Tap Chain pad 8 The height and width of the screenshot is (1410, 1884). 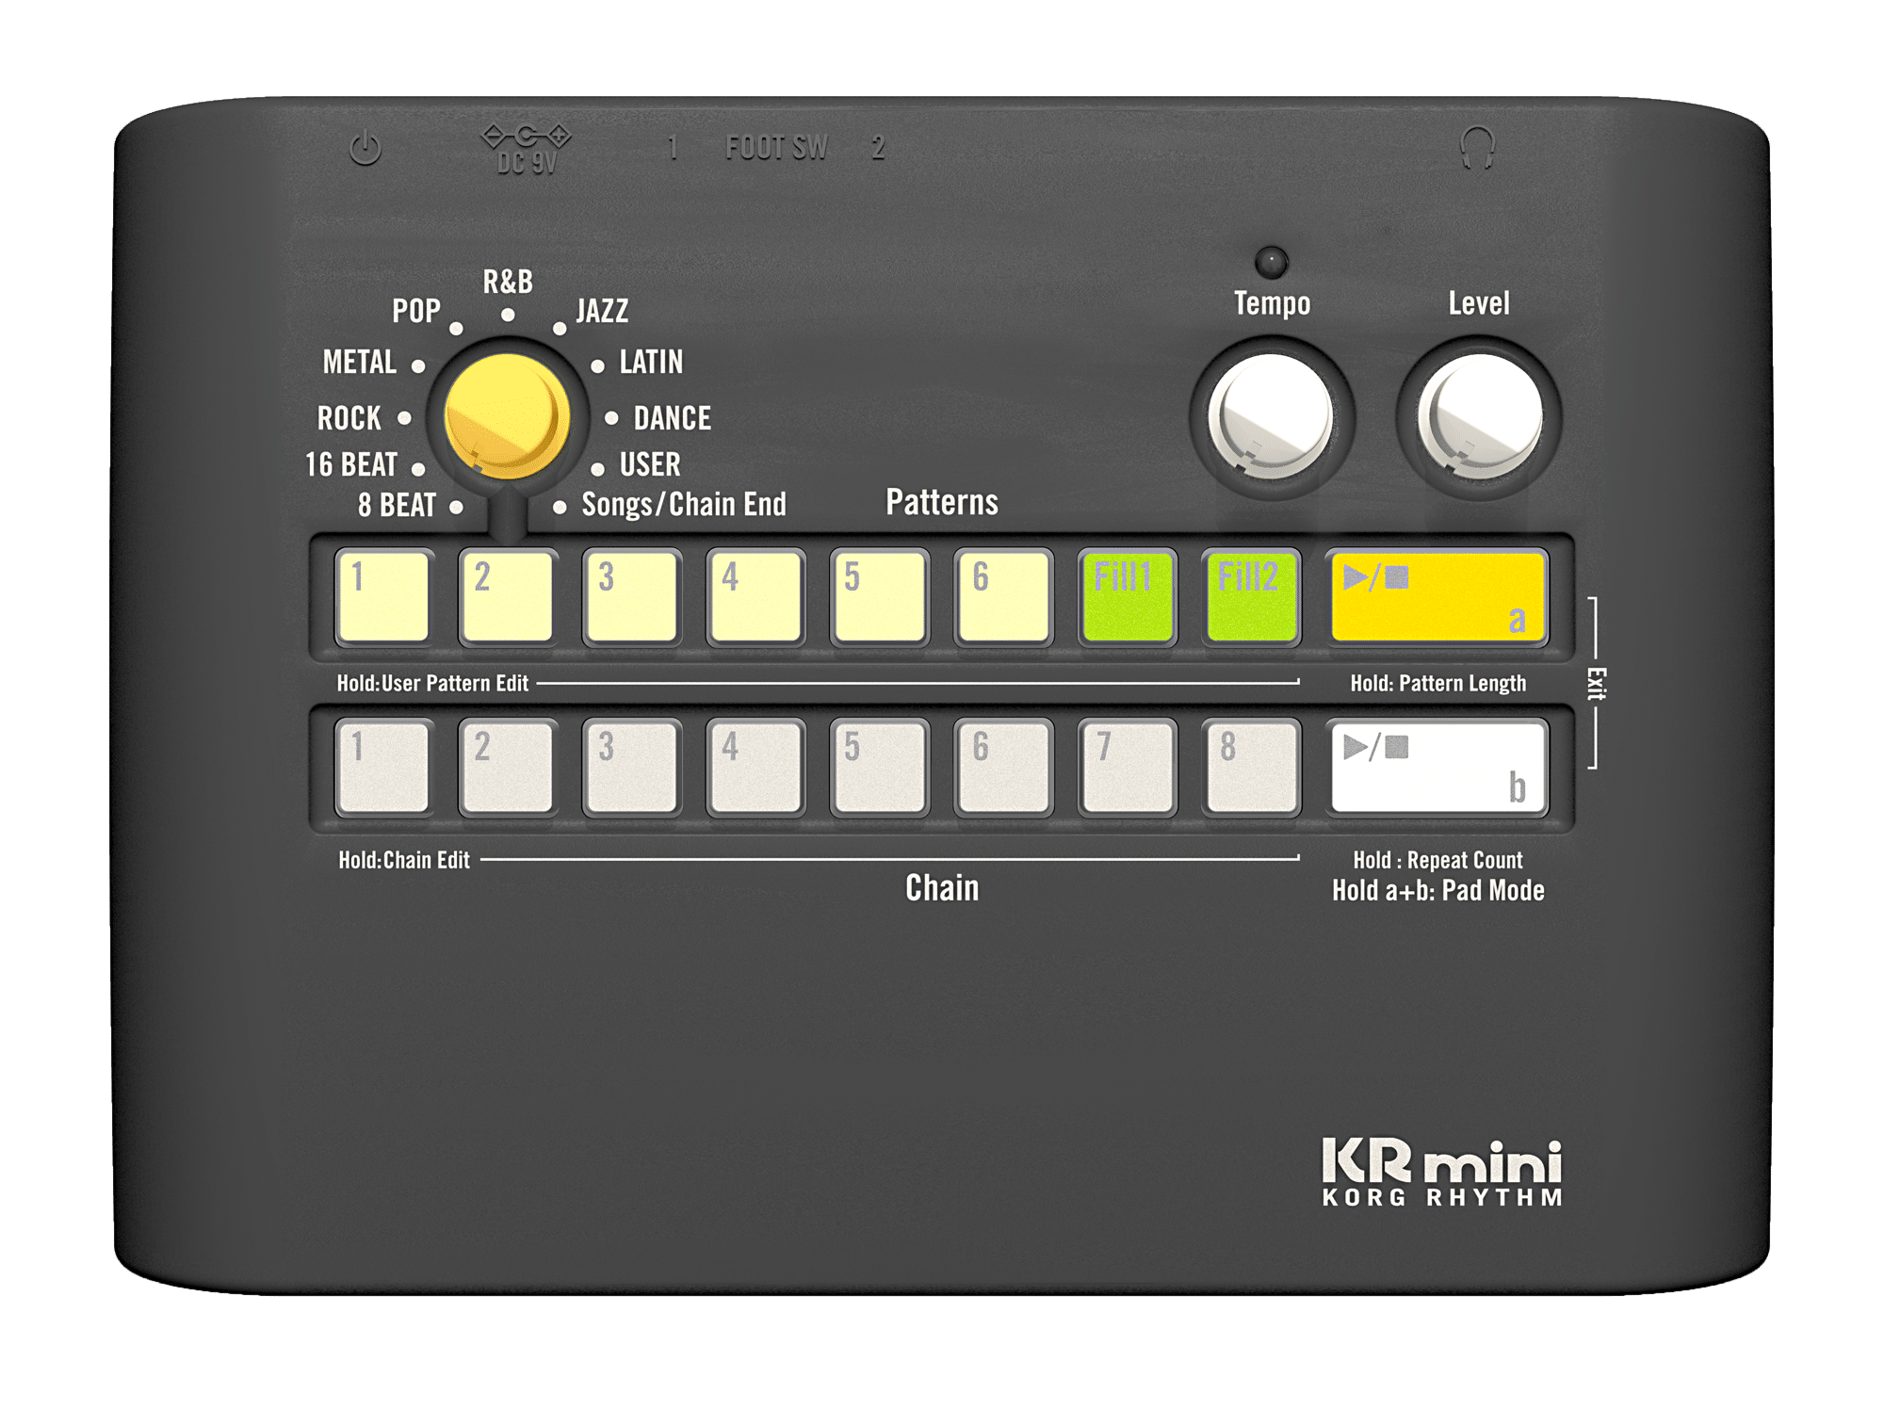[1253, 768]
